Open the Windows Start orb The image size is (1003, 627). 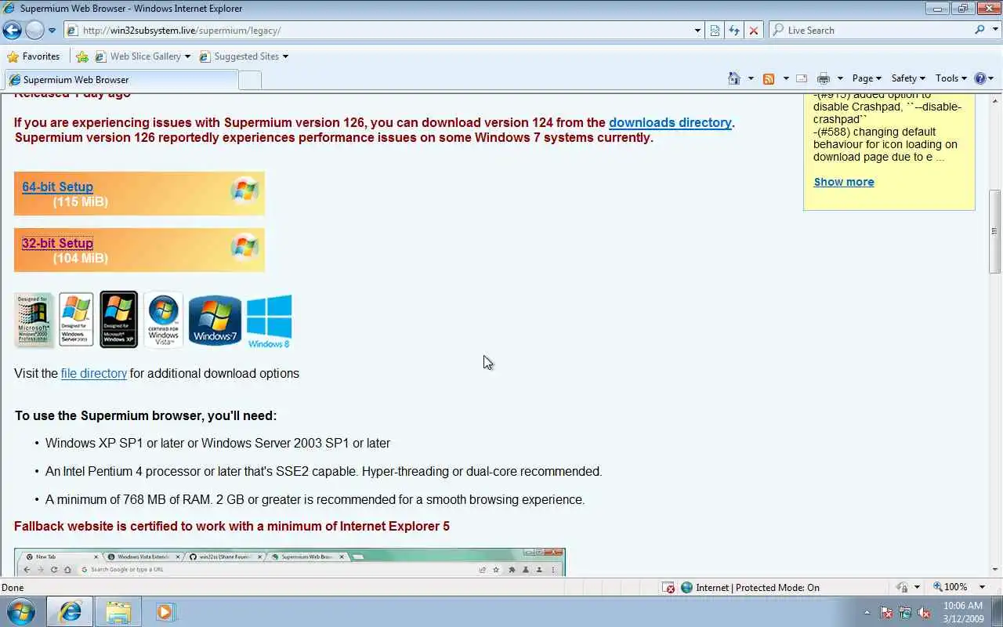point(20,611)
